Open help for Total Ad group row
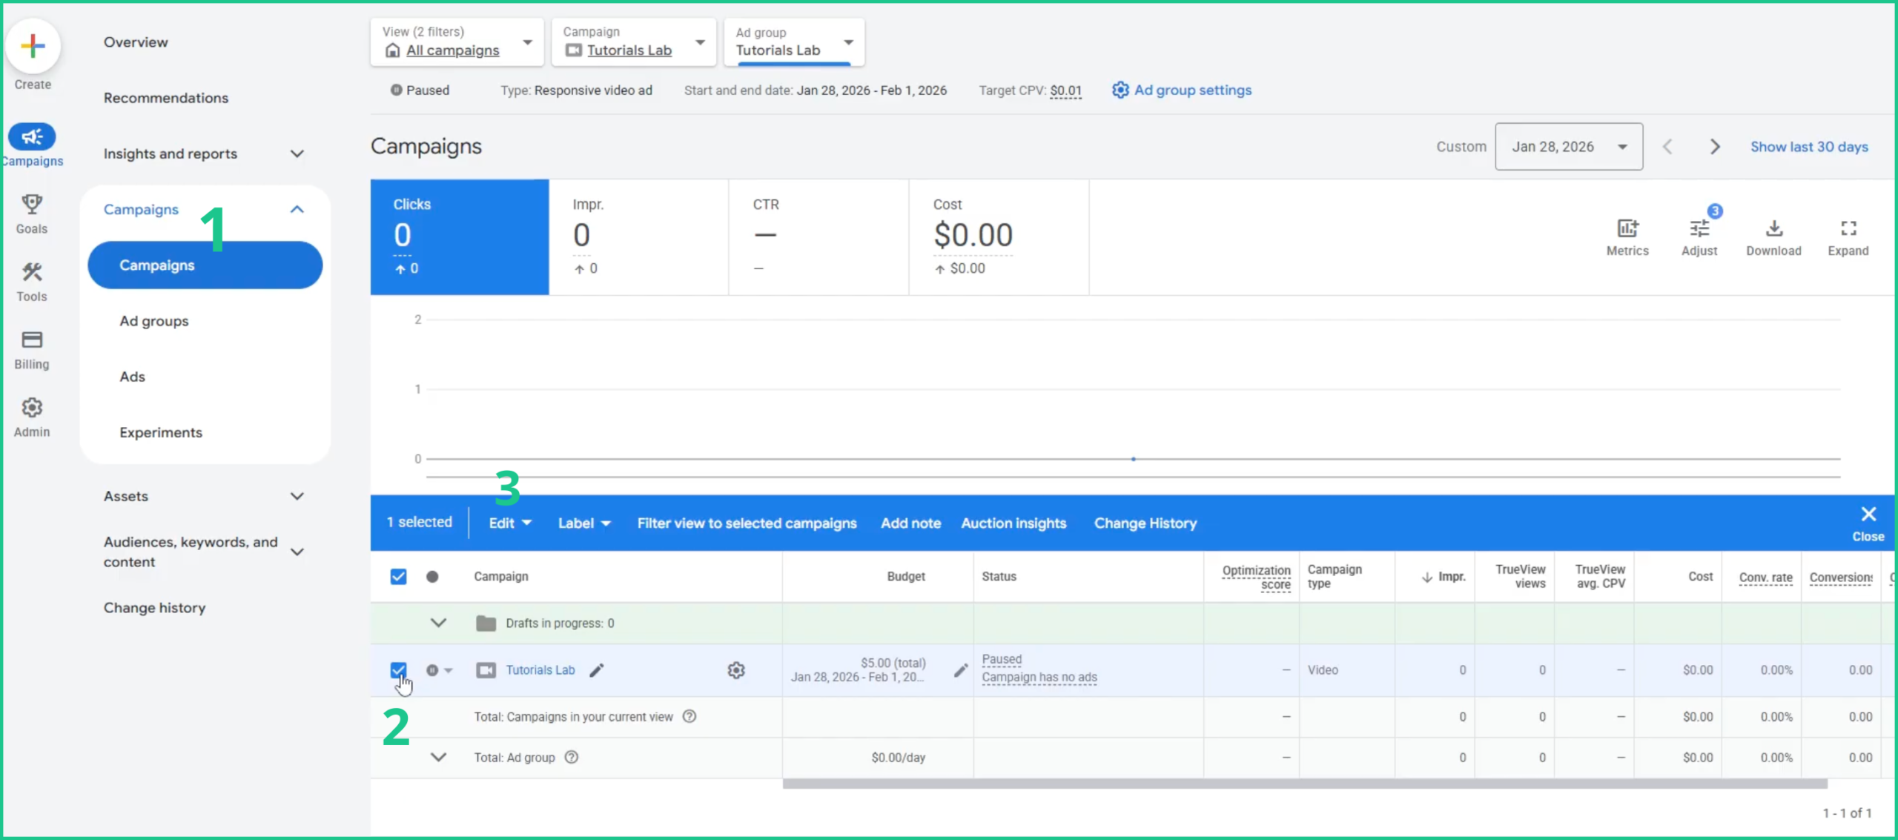 [572, 757]
